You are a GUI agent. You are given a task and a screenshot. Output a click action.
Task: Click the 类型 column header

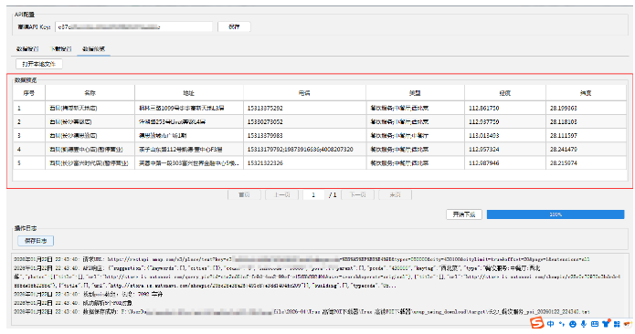pyautogui.click(x=415, y=93)
